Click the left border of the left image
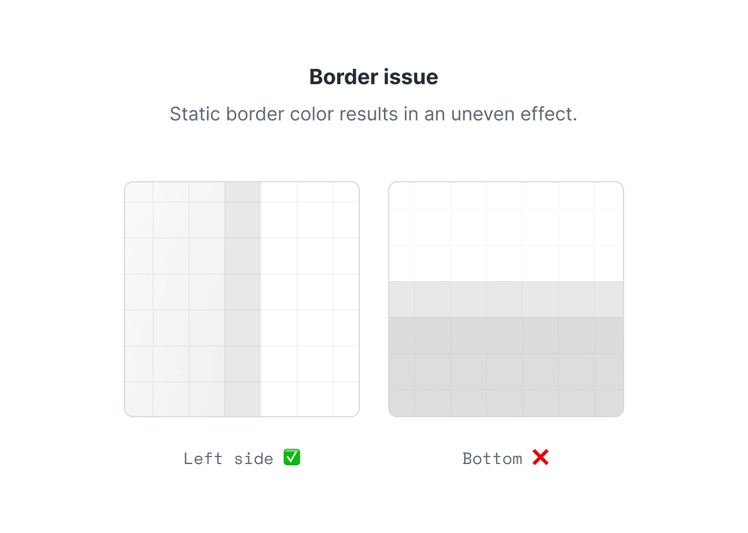Image resolution: width=748 pixels, height=533 pixels. click(x=124, y=299)
